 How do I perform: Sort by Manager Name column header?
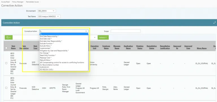coord(117,47)
